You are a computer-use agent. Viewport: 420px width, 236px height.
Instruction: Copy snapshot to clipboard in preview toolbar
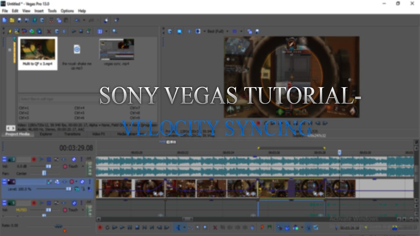(x=250, y=31)
